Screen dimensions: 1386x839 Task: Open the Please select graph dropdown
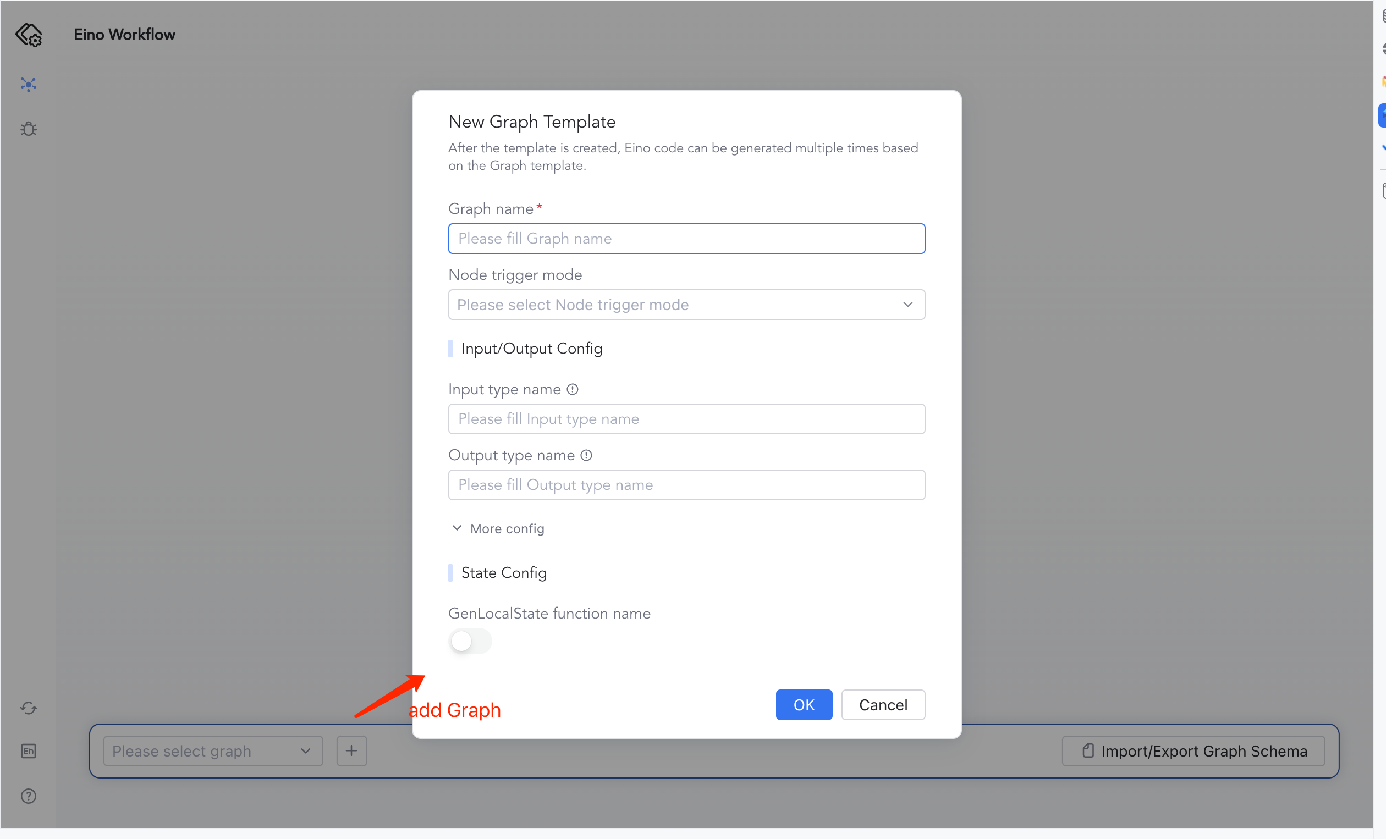(213, 750)
